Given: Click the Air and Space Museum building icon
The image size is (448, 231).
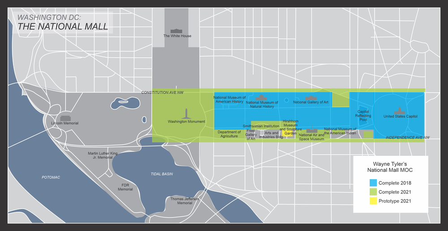Looking at the screenshot, I should click(x=312, y=130).
